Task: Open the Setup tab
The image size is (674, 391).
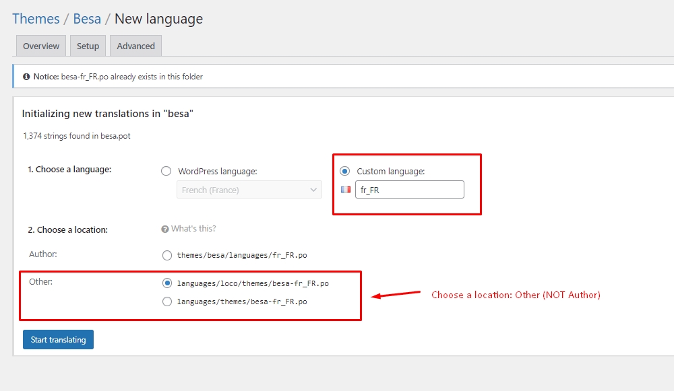Action: point(88,46)
